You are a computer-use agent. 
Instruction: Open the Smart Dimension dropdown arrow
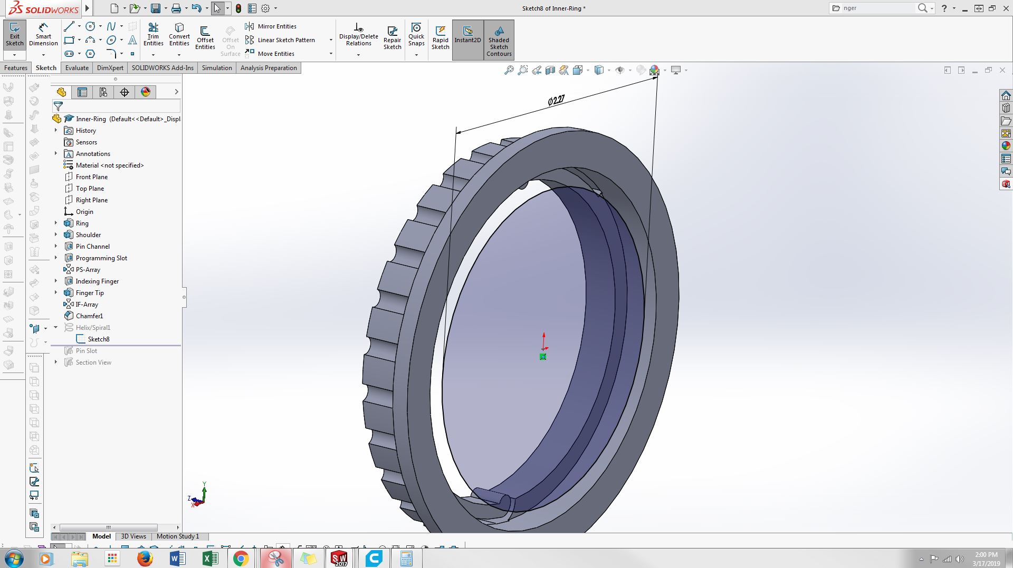pos(43,55)
